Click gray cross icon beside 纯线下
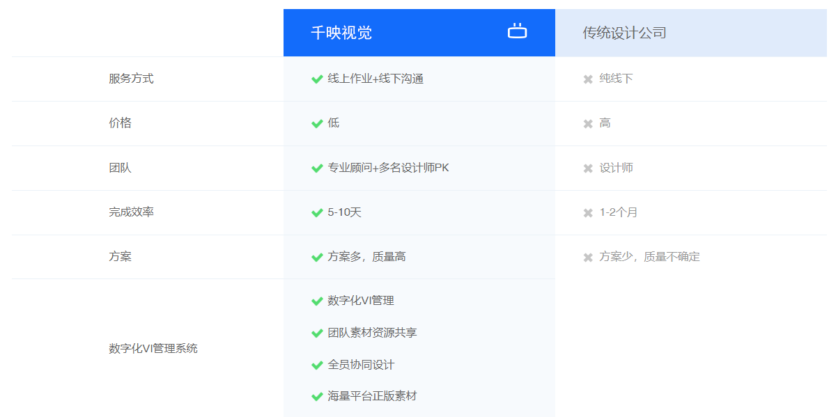Screen dimensions: 836x417 click(588, 79)
